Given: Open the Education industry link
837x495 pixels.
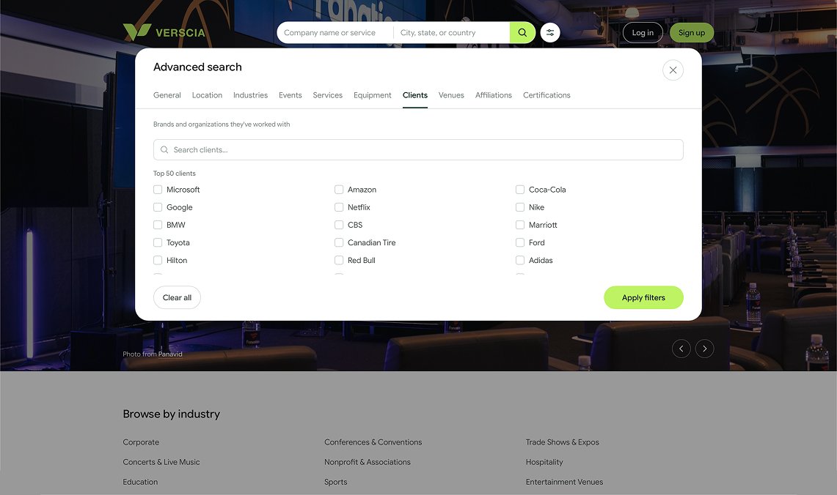Looking at the screenshot, I should tap(140, 482).
